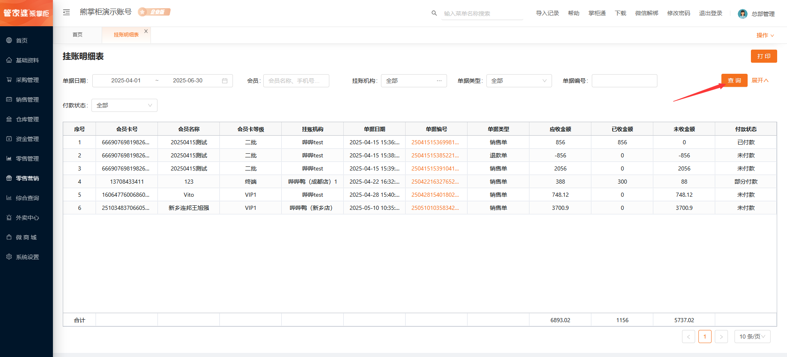The image size is (787, 357).
Task: Click 微信解绑 in top menu
Action: tap(647, 13)
